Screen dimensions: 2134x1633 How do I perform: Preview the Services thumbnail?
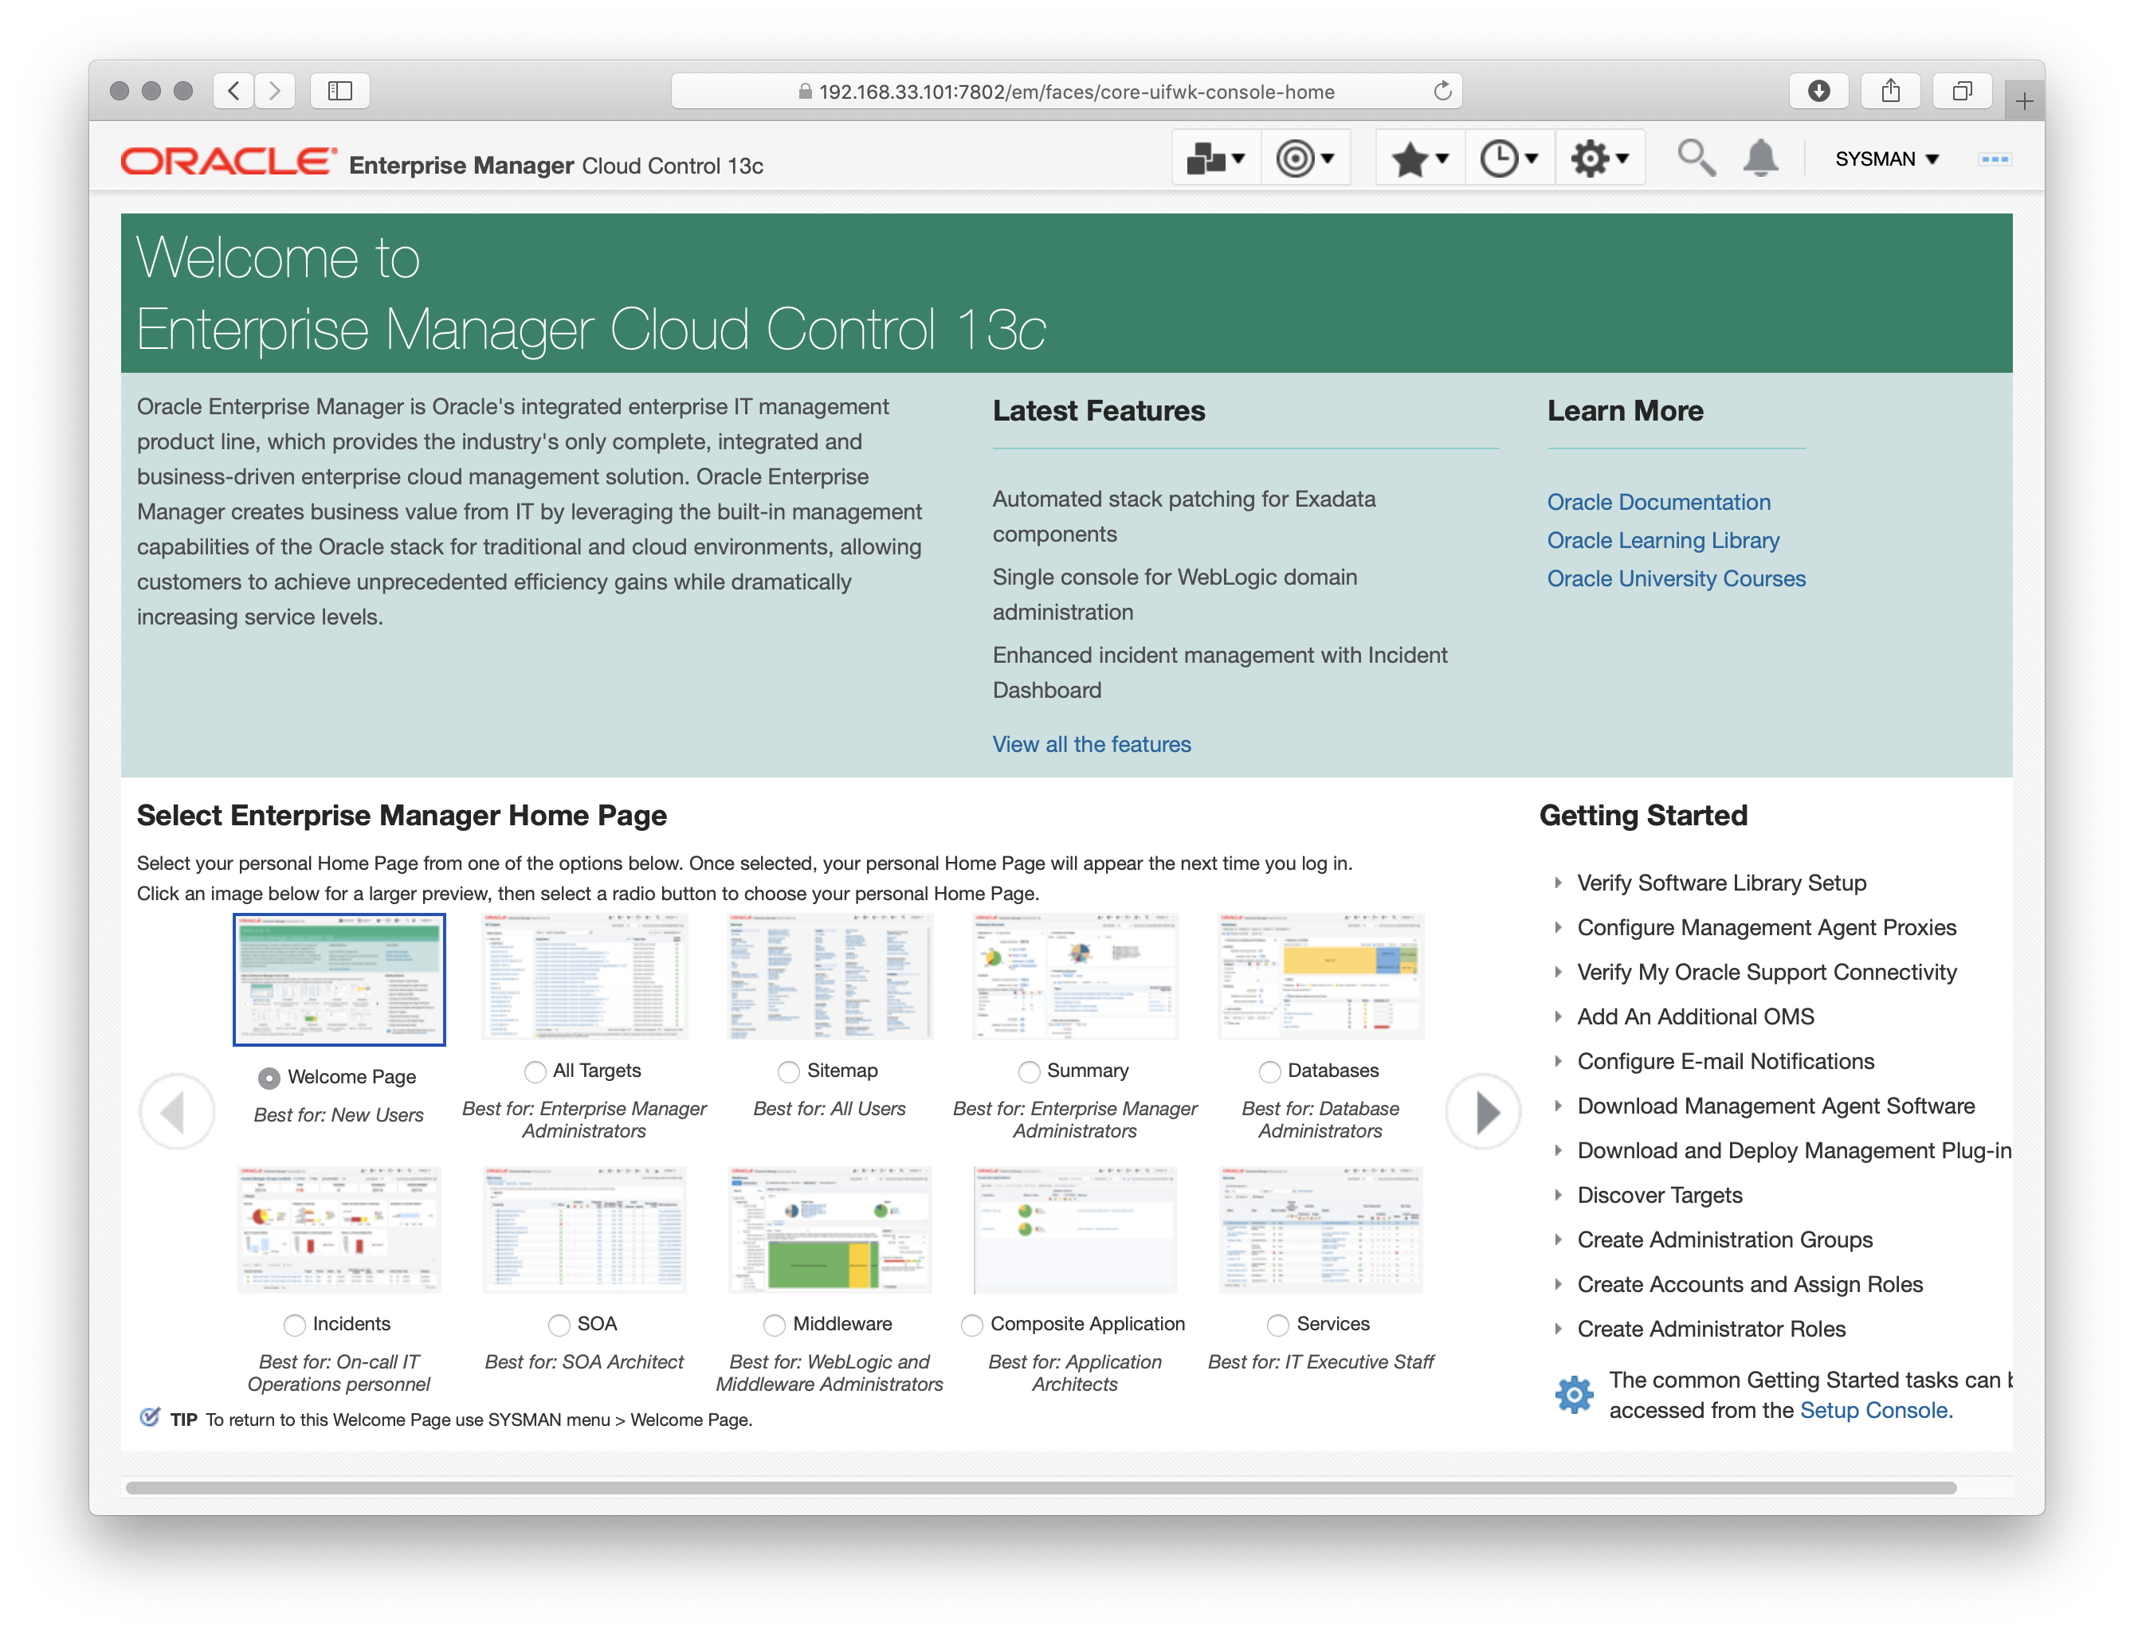click(x=1320, y=1230)
